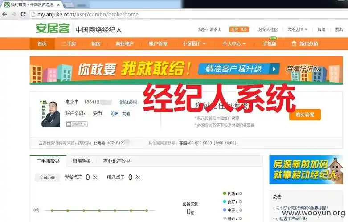Switch to 租房效果 tab

[x=82, y=161]
